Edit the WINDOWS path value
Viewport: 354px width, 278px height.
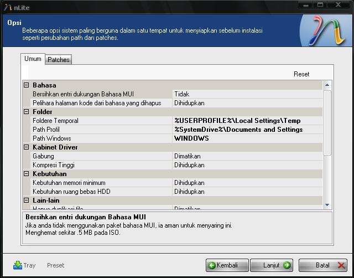(x=248, y=138)
